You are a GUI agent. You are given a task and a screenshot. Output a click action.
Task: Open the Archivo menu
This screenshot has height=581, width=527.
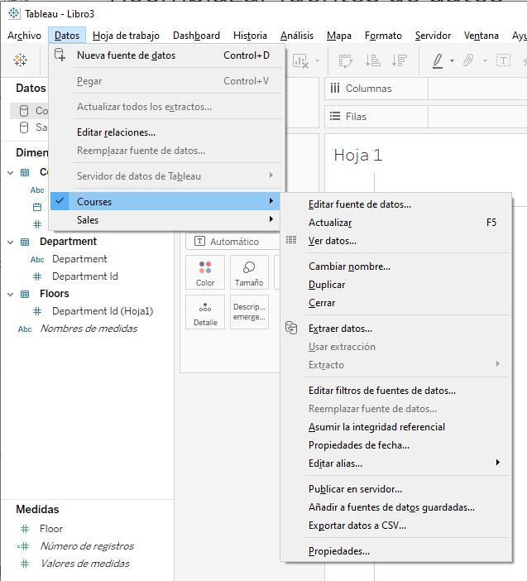[25, 36]
